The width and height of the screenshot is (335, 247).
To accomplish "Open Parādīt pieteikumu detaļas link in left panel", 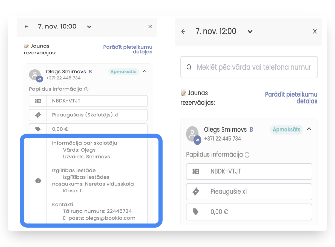I will tap(128, 49).
